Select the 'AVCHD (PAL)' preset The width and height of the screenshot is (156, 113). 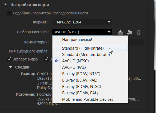[90, 67]
